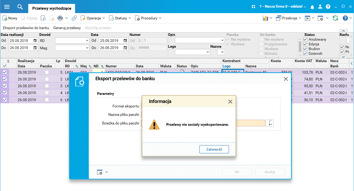Expand the printer dropdown arrow
Viewport: 354px width, 191px height.
(x=67, y=18)
